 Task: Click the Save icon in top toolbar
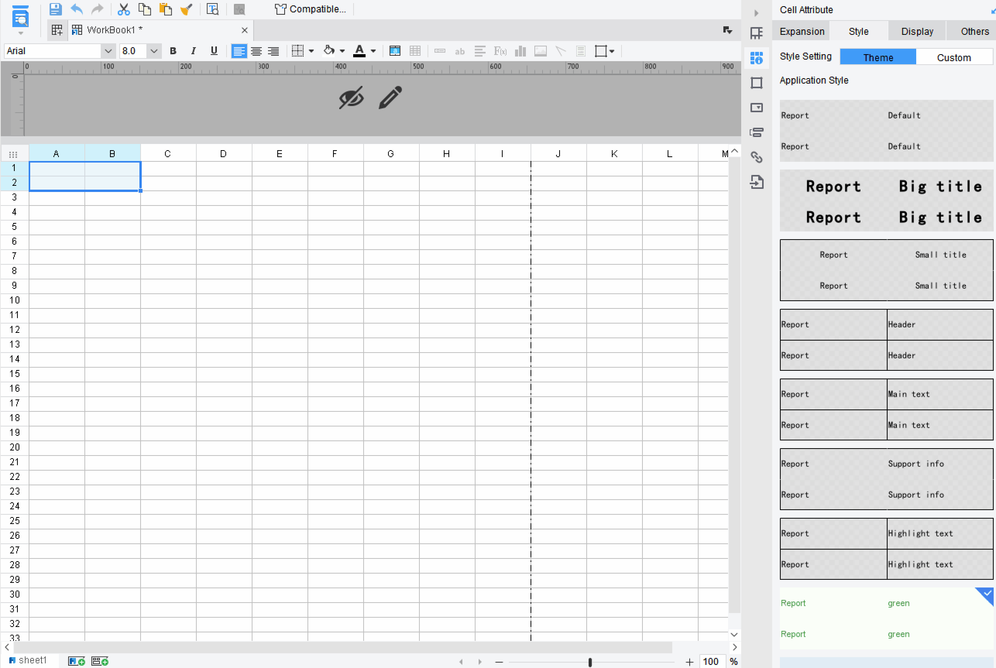tap(55, 9)
